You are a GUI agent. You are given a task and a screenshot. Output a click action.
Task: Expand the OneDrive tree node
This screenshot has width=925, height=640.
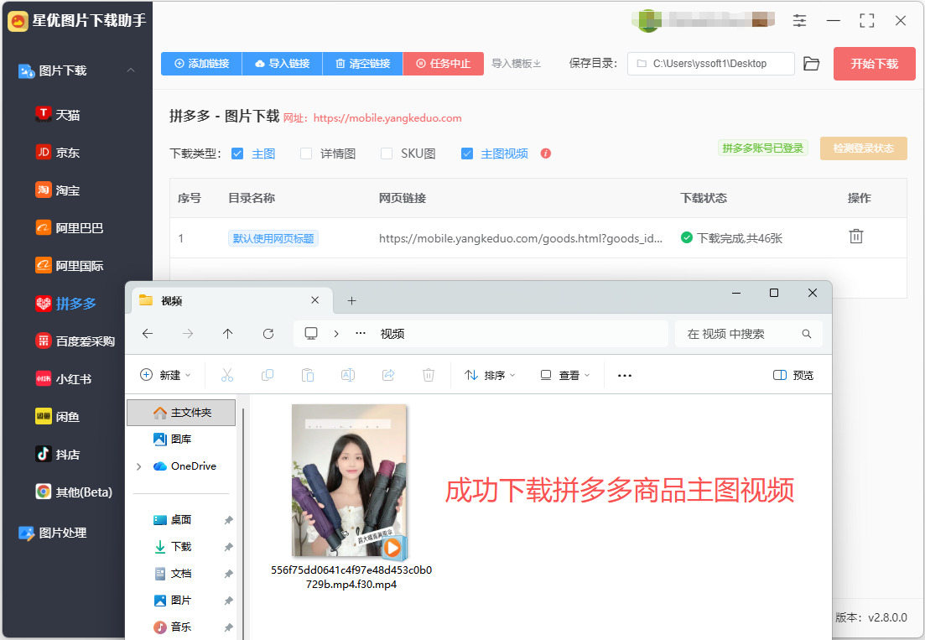point(138,466)
